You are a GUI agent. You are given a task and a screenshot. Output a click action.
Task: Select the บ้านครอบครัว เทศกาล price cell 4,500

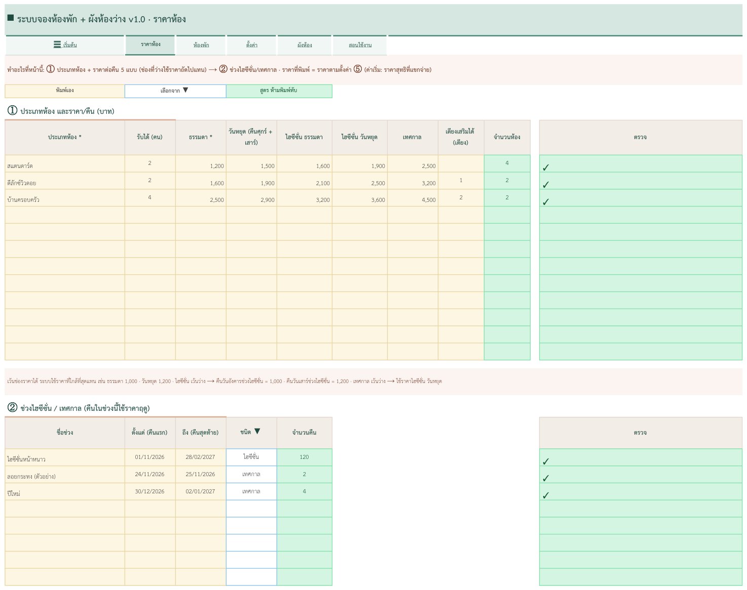click(413, 198)
